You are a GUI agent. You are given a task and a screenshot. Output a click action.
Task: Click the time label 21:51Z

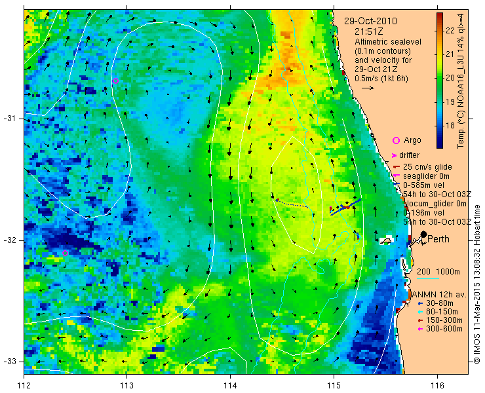click(369, 31)
